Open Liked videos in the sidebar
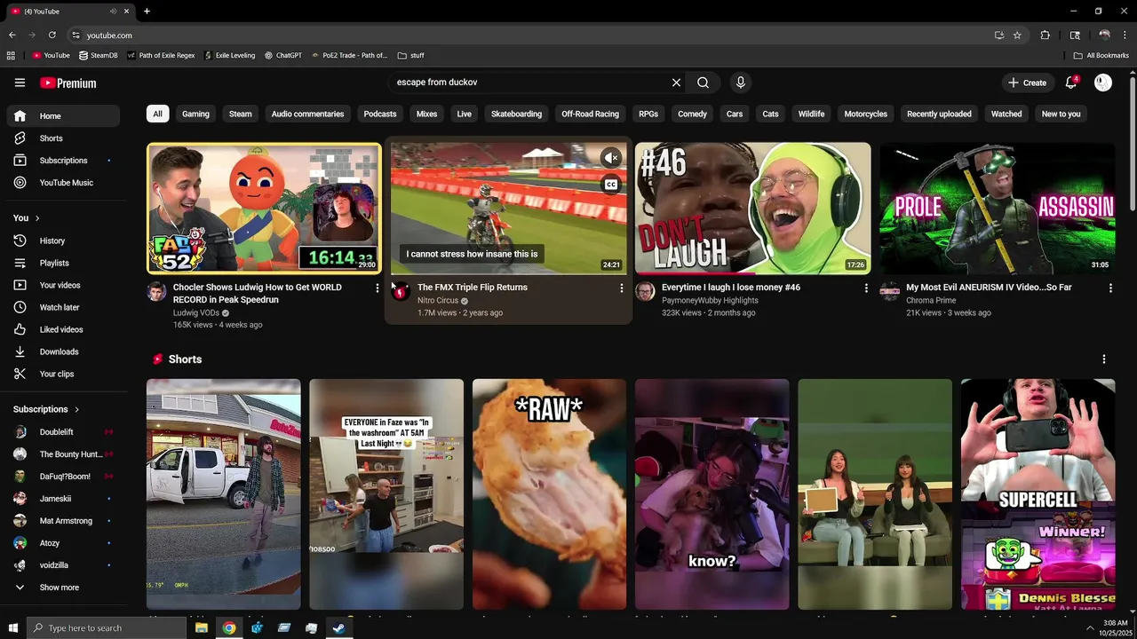The image size is (1137, 639). coord(63,329)
